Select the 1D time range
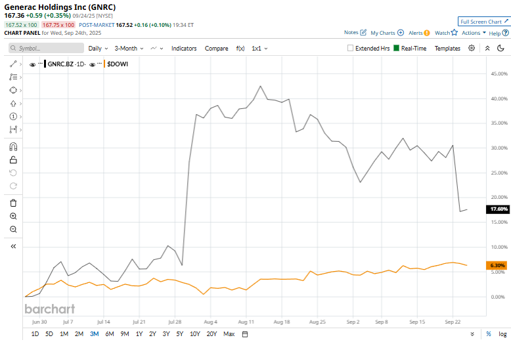 pos(35,334)
